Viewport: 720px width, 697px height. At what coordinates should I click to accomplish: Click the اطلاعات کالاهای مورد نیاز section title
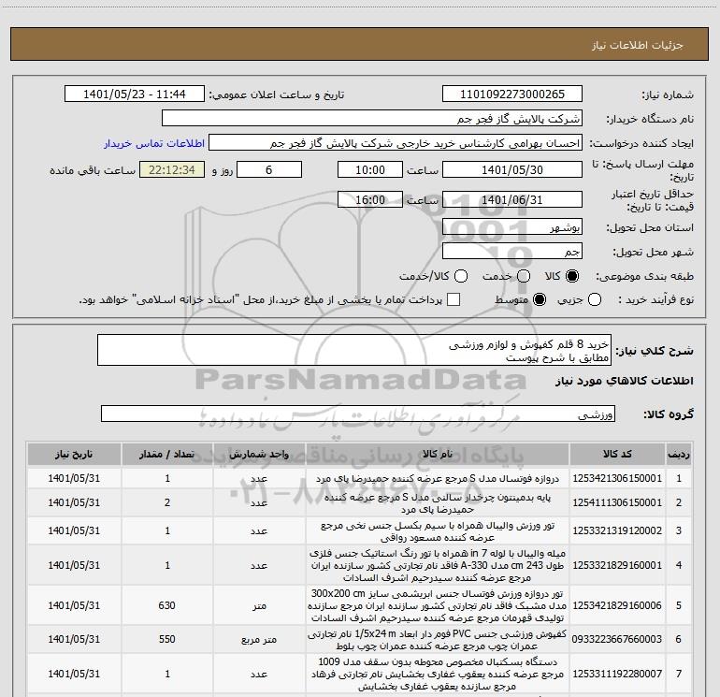coord(624,381)
